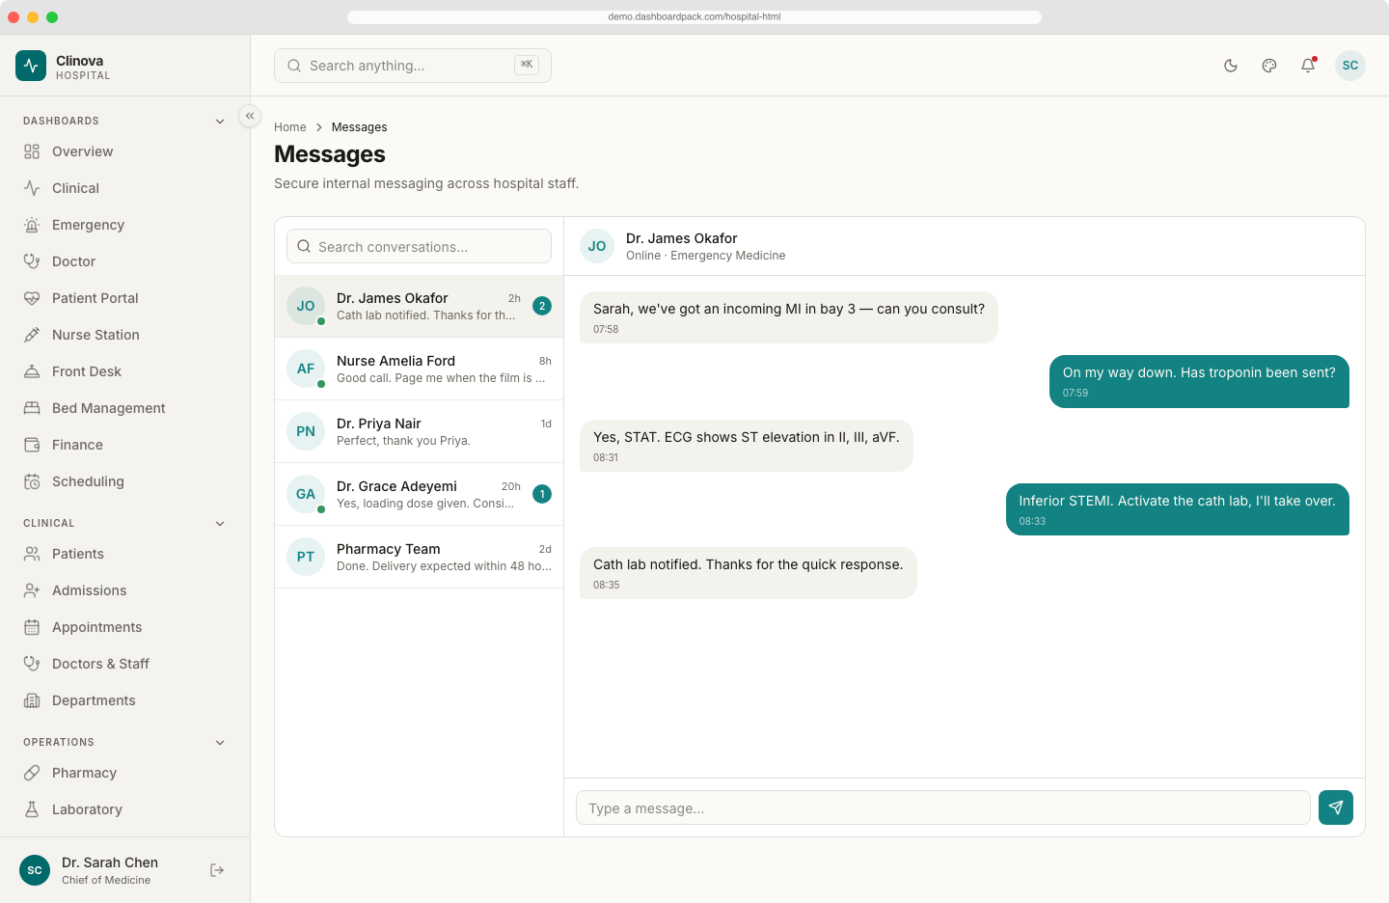
Task: Open the notifications bell
Action: coord(1308,66)
